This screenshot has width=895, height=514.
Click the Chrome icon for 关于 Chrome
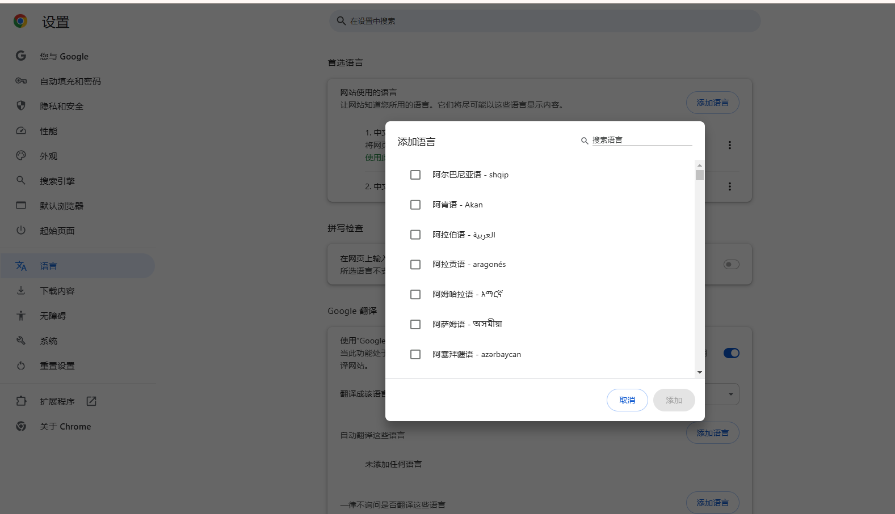[x=21, y=426]
